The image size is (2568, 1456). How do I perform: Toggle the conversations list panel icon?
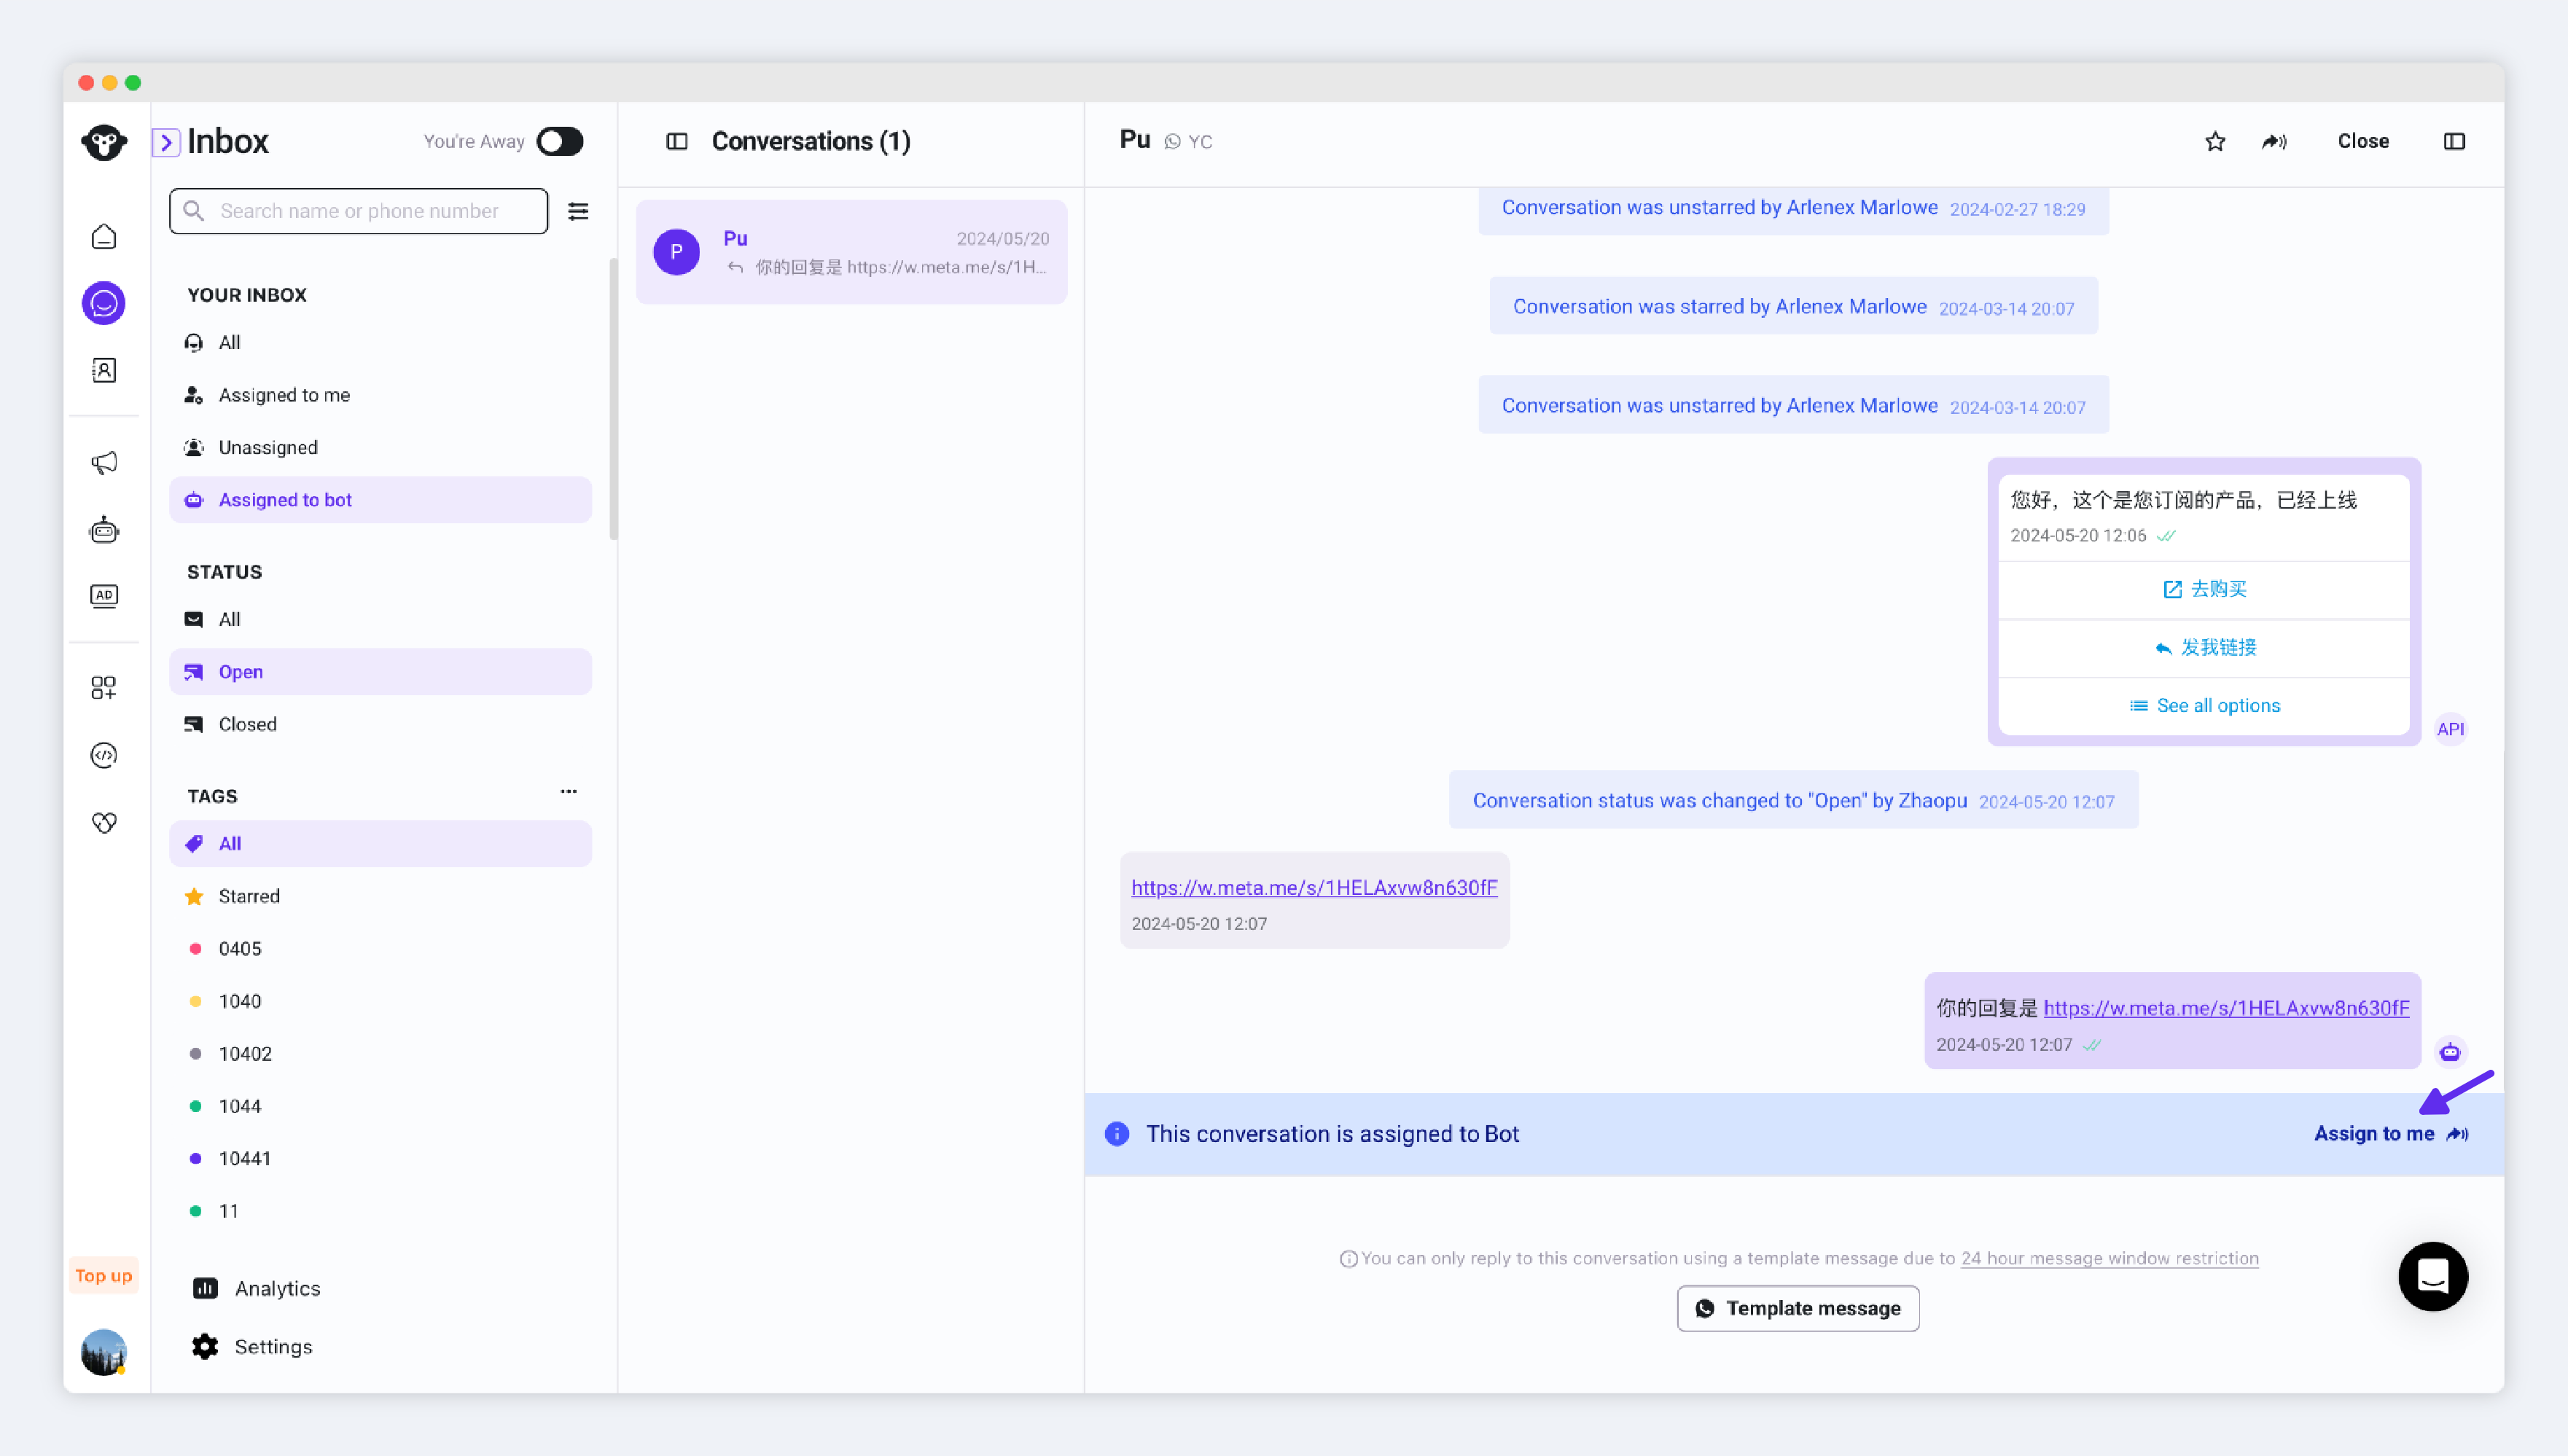(677, 141)
